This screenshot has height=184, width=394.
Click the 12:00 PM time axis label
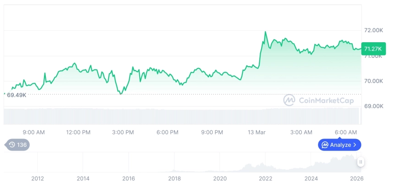(78, 132)
